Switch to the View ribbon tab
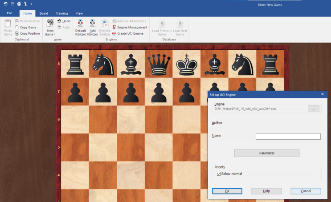Image resolution: width=331 pixels, height=202 pixels. [x=79, y=13]
